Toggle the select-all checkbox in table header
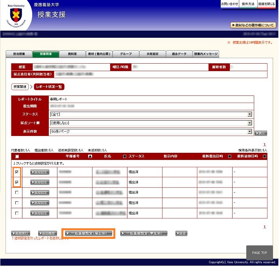The width and height of the screenshot is (279, 266). click(x=17, y=156)
